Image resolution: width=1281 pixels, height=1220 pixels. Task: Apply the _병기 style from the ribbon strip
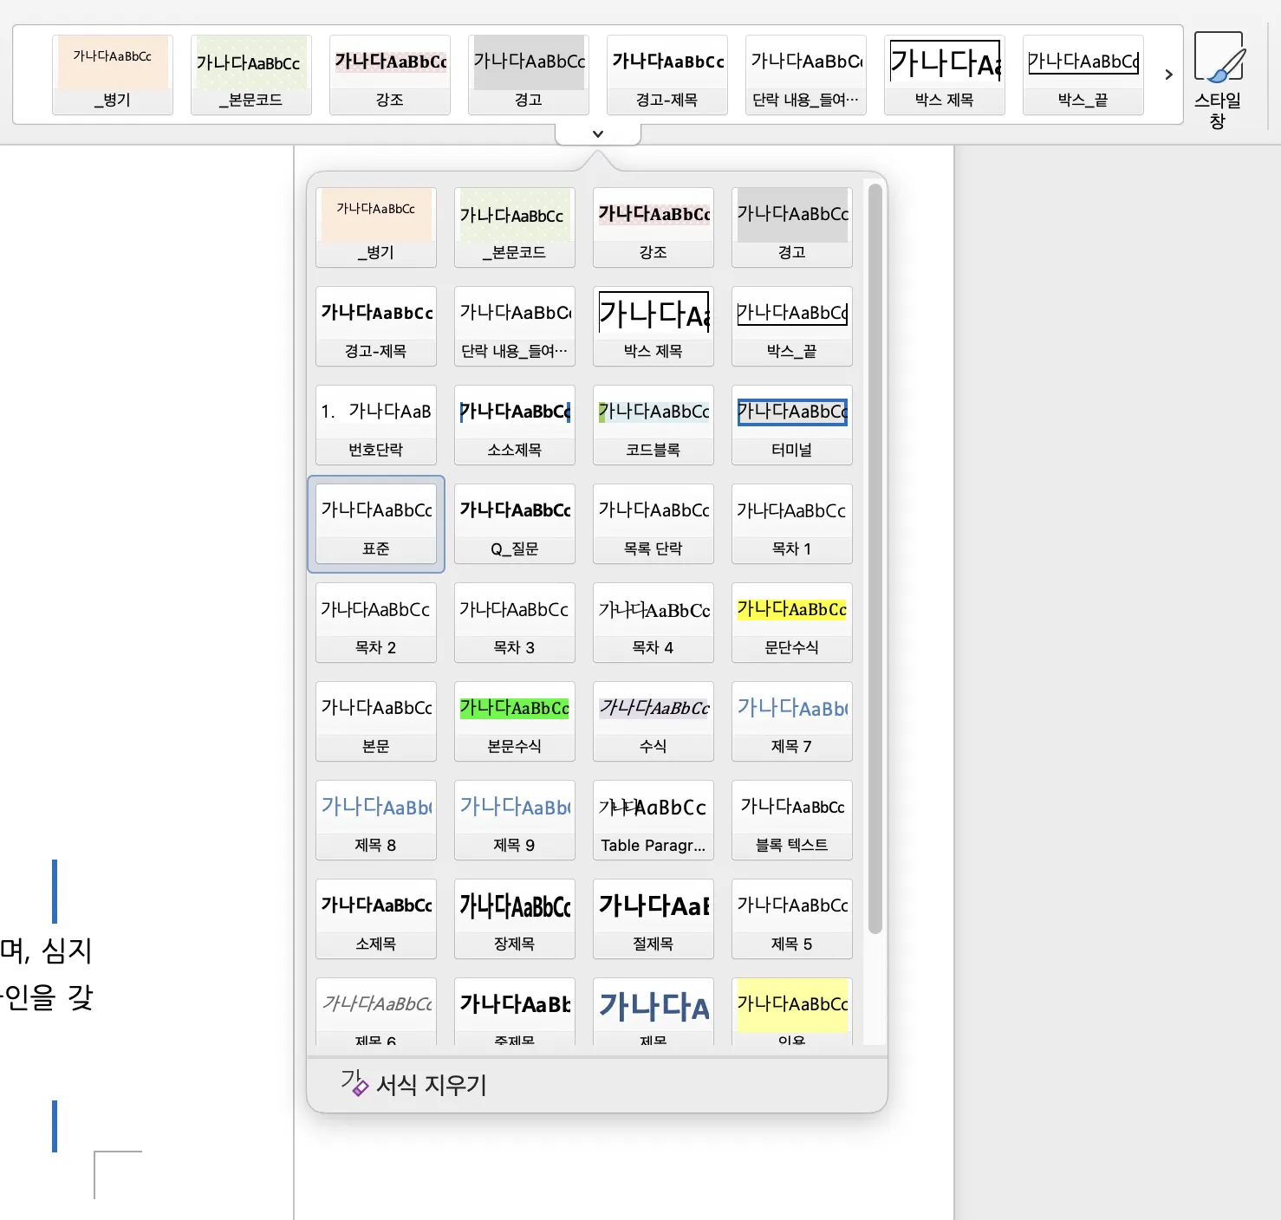[113, 75]
